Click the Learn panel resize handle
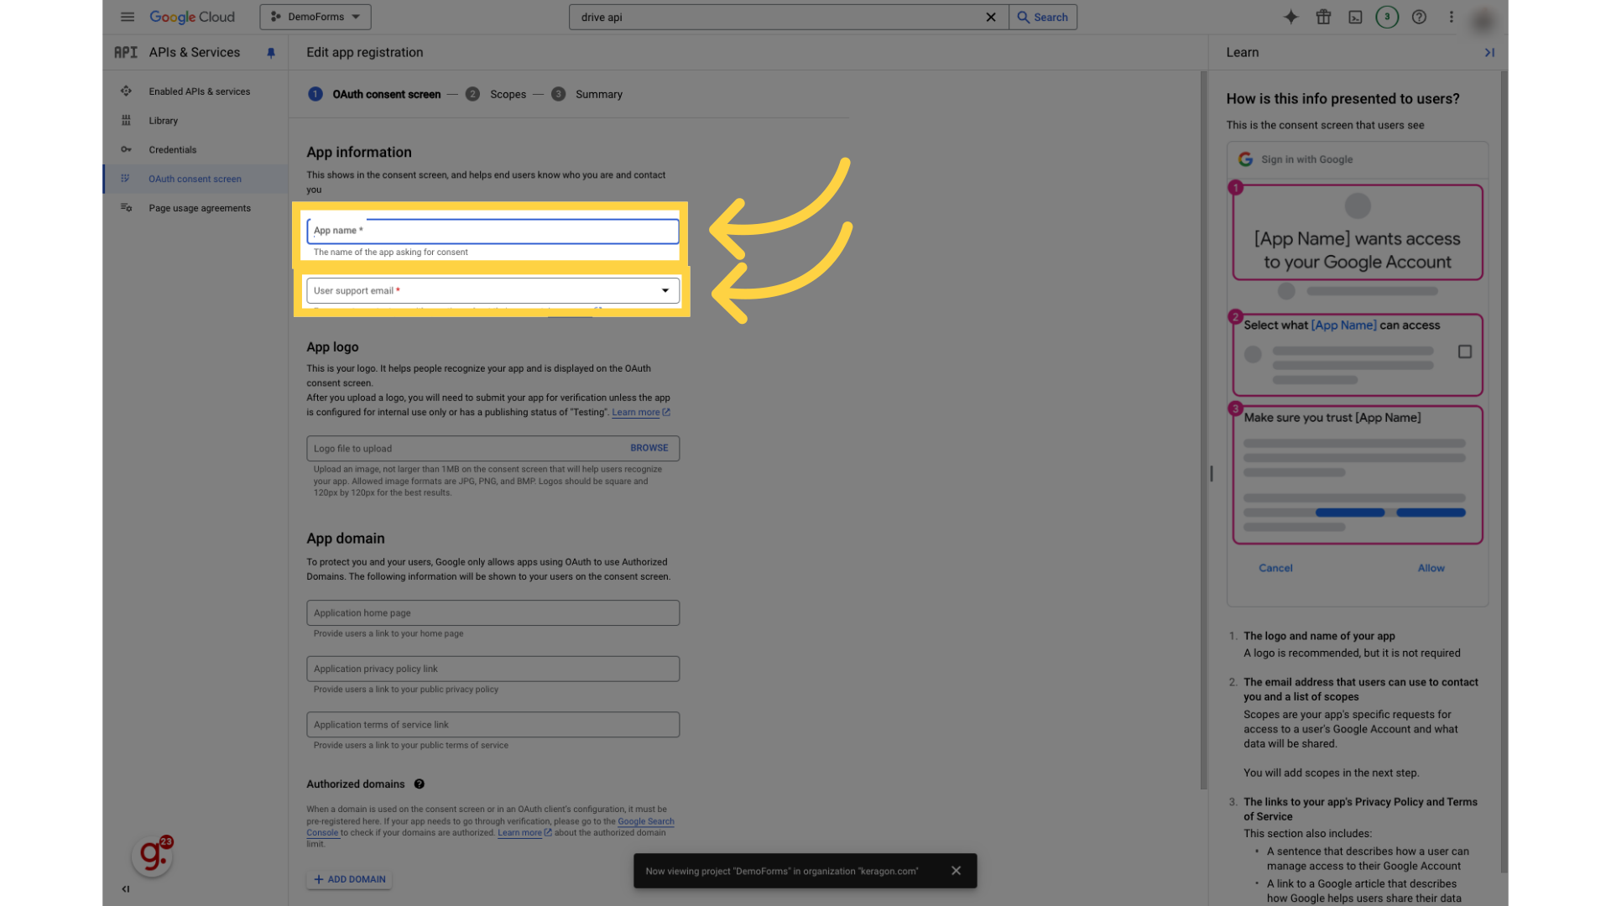 (1212, 474)
